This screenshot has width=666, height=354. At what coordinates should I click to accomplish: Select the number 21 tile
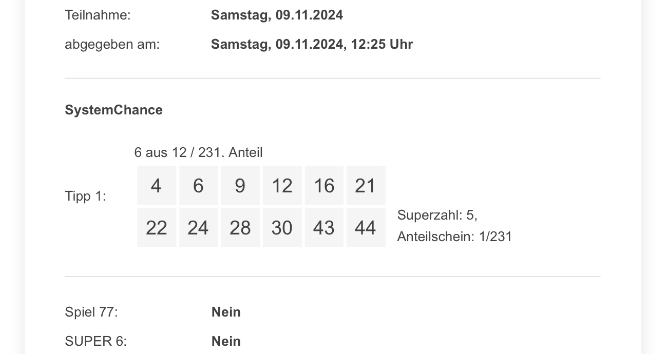[x=366, y=185]
